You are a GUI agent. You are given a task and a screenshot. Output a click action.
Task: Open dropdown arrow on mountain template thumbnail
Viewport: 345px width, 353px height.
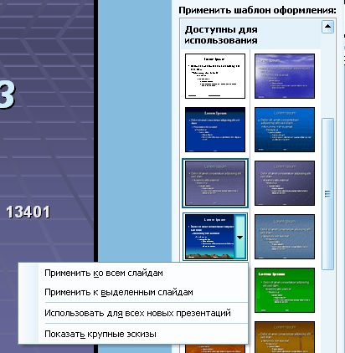[239, 238]
